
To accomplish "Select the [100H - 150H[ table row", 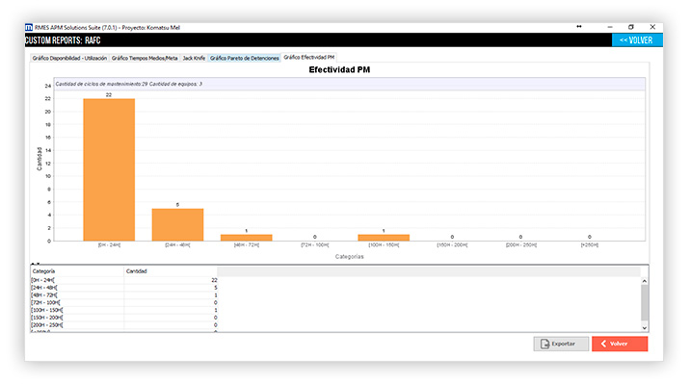I will (x=124, y=310).
